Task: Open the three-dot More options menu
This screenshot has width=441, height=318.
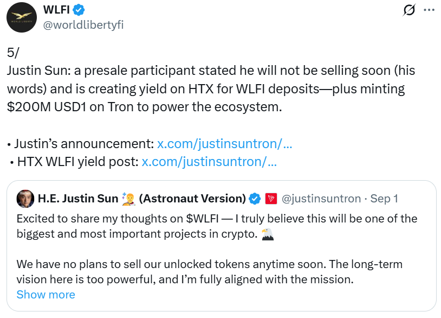Action: (429, 10)
